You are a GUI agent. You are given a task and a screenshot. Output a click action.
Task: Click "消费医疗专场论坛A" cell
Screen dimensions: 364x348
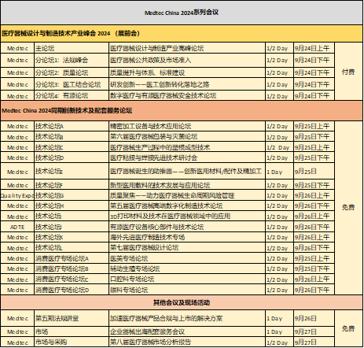[72, 258]
